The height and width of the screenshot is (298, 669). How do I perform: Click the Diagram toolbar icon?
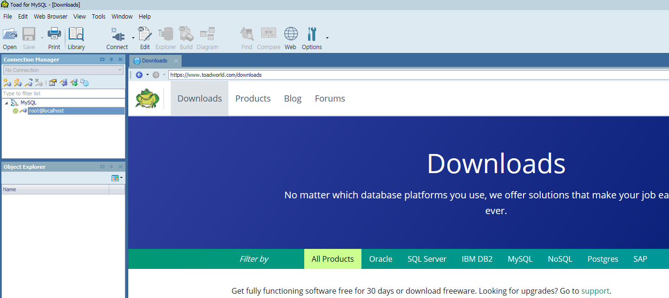click(207, 34)
